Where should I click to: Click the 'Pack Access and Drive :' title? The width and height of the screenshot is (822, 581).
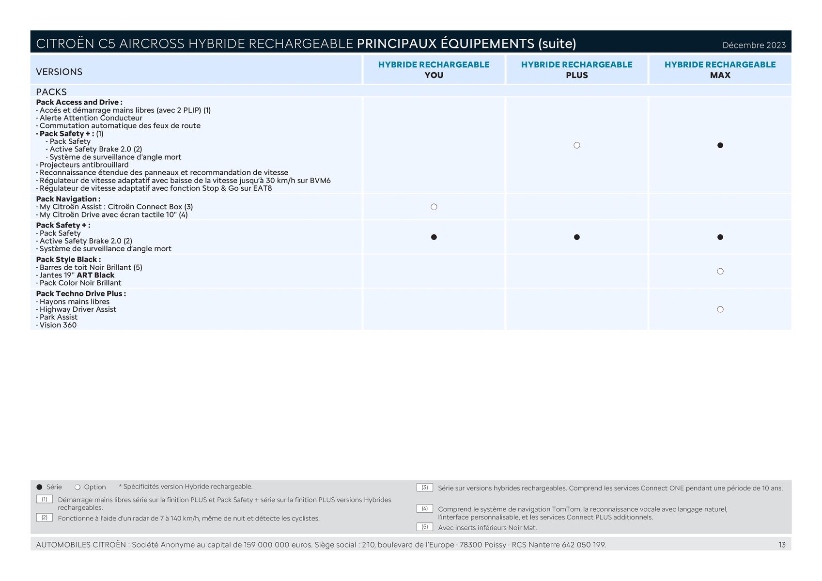coord(79,102)
